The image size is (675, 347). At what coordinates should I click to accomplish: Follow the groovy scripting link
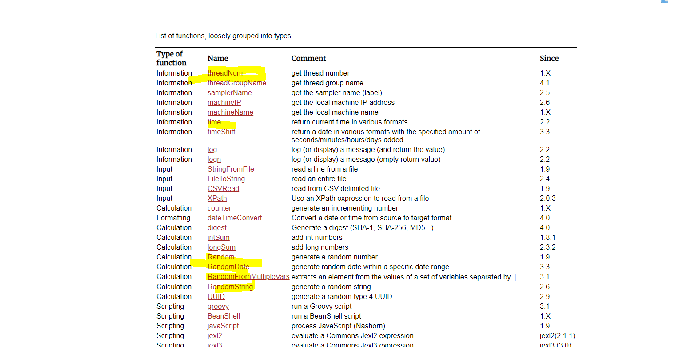pos(218,306)
